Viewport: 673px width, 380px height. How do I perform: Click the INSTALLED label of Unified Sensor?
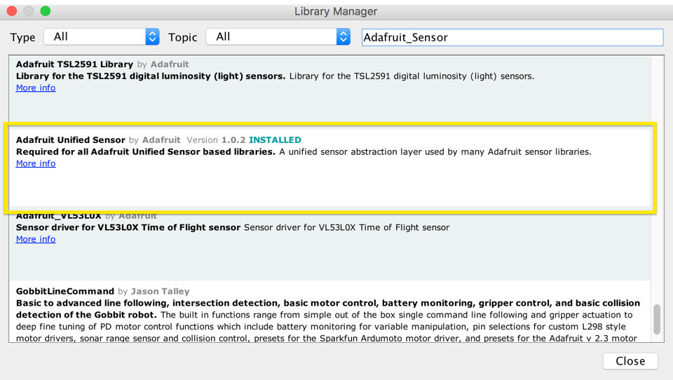click(x=275, y=140)
